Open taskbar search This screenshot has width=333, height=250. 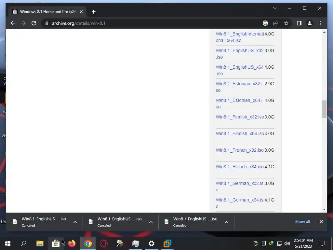pos(23,243)
